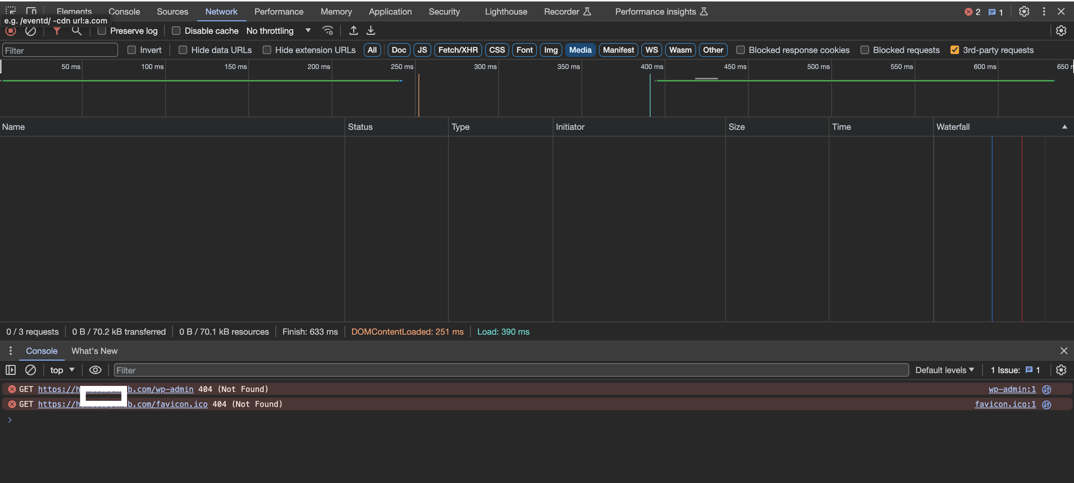The height and width of the screenshot is (483, 1074).
Task: Click the clear network log icon
Action: coord(31,31)
